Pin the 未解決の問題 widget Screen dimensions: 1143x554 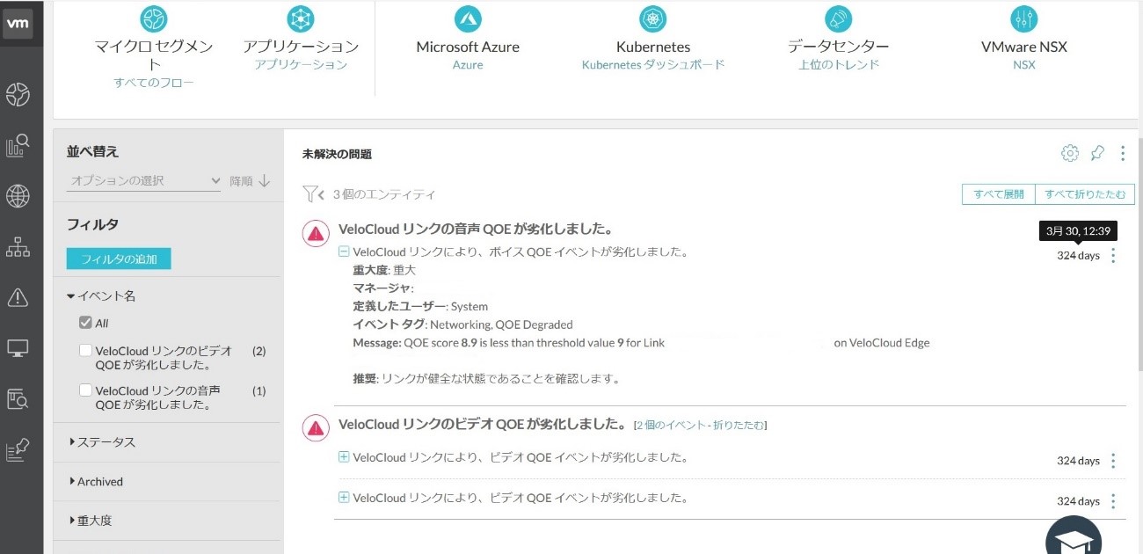tap(1097, 154)
